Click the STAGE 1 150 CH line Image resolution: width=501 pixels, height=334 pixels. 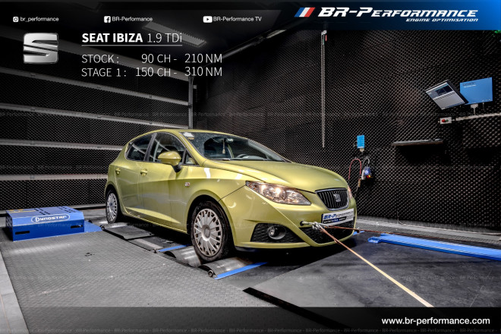(151, 72)
